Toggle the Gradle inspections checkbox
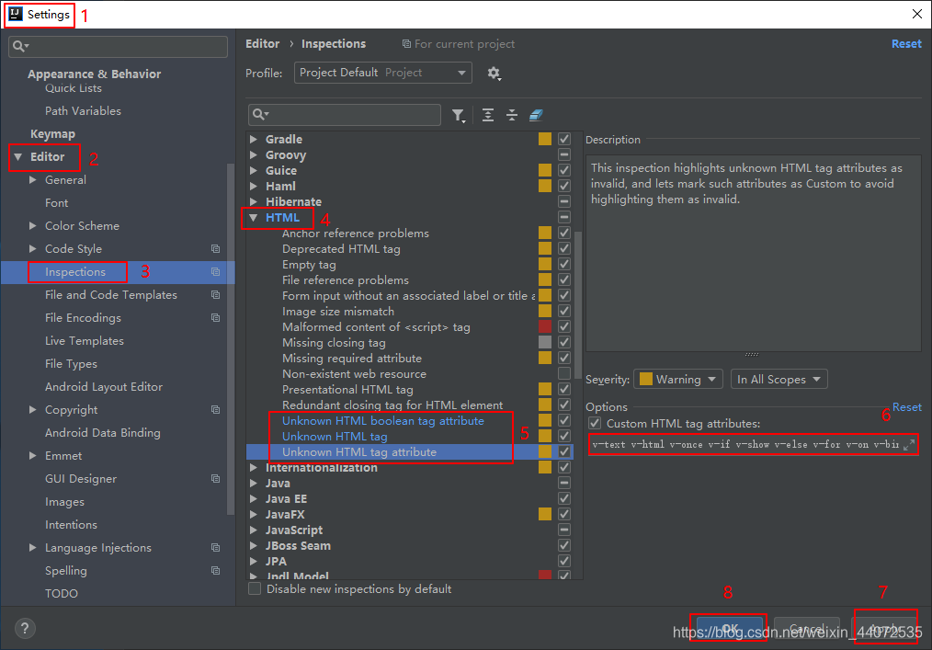932x650 pixels. click(564, 139)
